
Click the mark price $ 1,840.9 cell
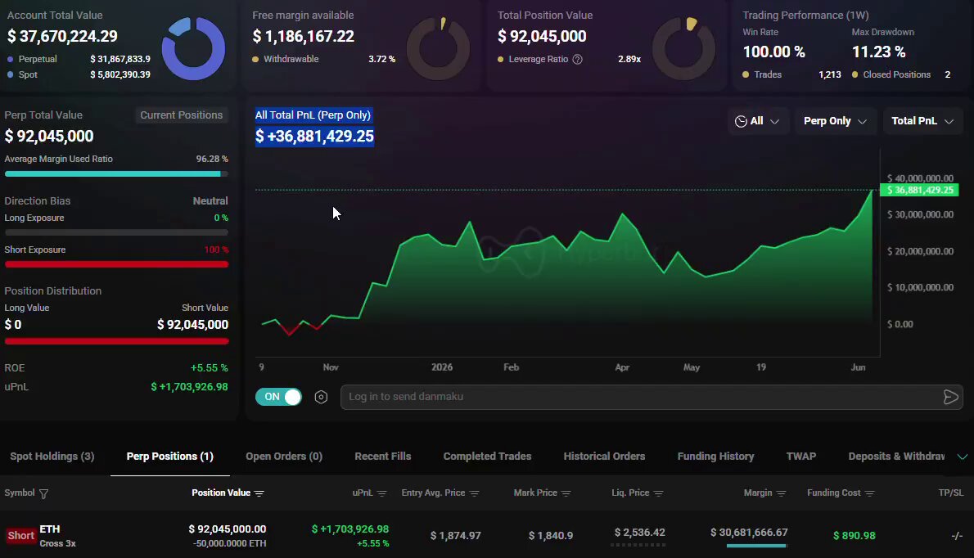coord(551,536)
